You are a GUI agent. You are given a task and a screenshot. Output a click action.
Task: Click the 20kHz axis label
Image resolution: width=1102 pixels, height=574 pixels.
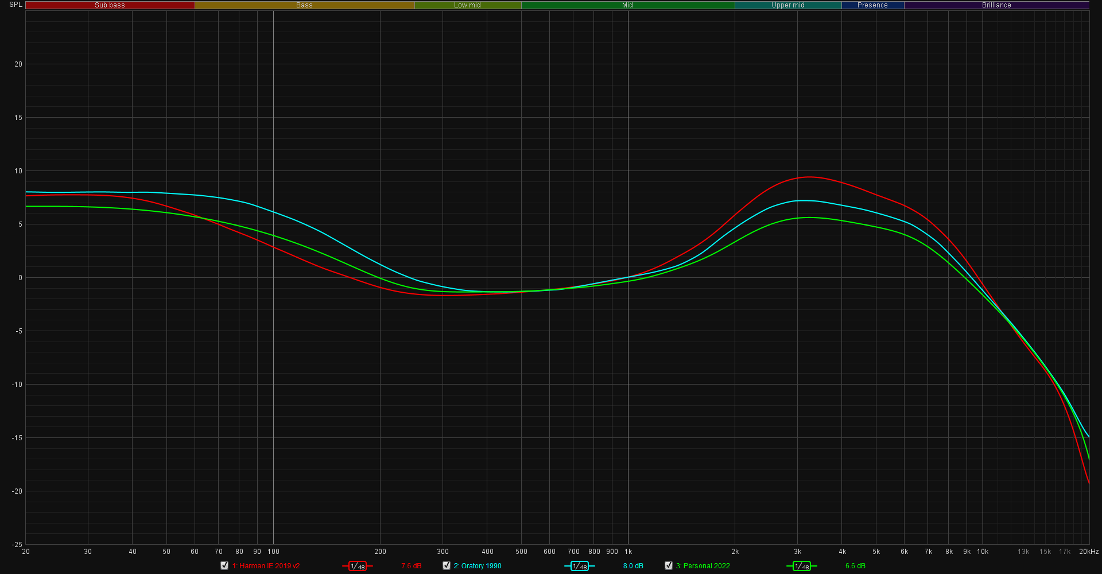point(1089,552)
